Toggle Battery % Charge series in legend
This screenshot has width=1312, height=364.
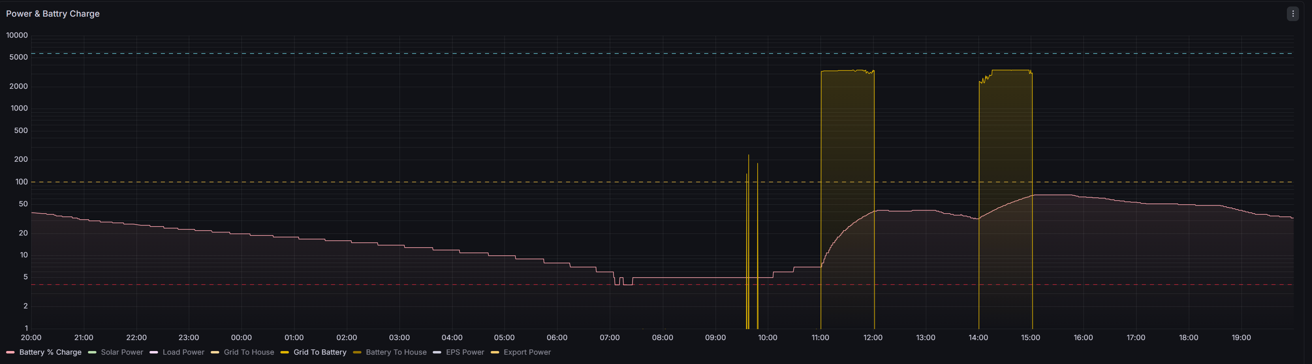tap(50, 352)
